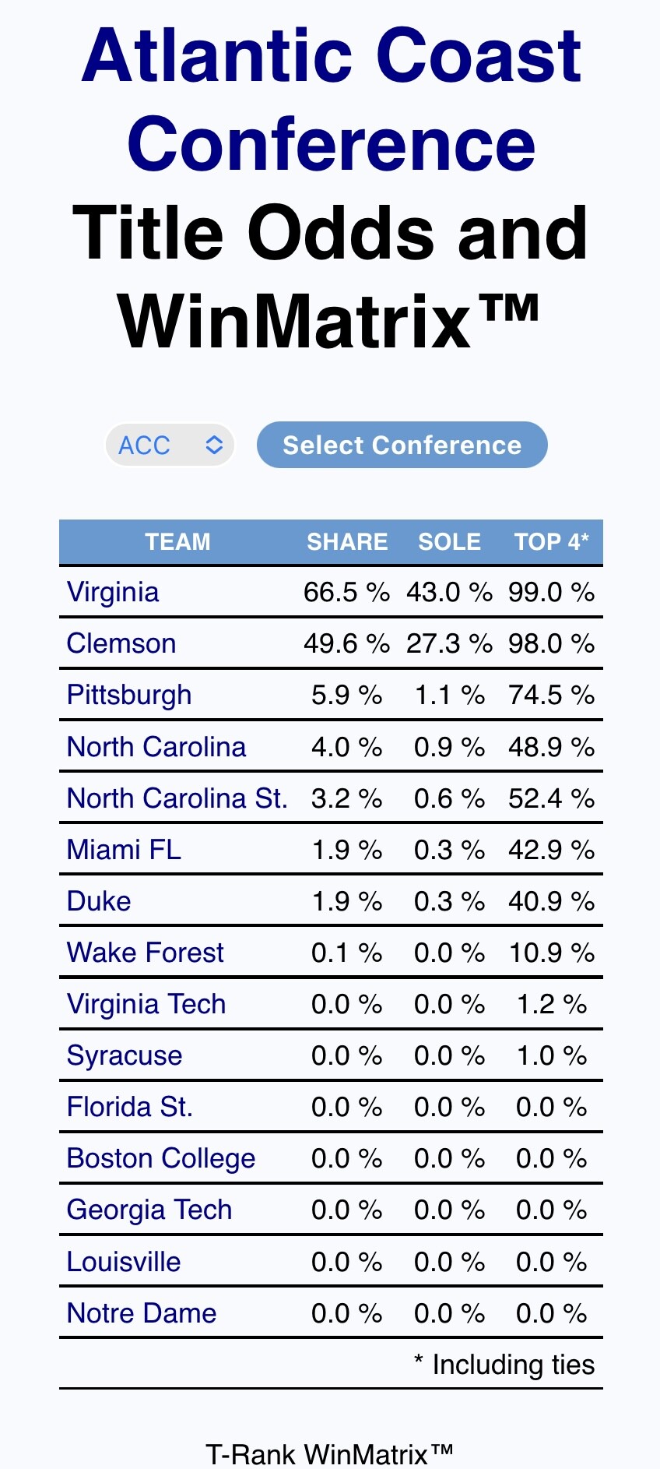Open the Clemson team link
The width and height of the screenshot is (660, 1469).
121,643
